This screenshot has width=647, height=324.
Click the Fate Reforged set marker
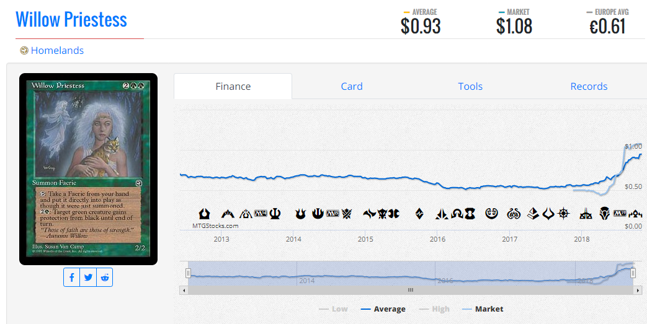(369, 214)
